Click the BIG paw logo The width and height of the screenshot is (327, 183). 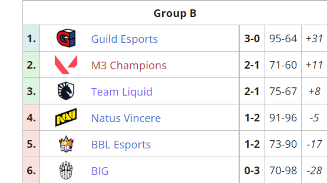coord(66,170)
